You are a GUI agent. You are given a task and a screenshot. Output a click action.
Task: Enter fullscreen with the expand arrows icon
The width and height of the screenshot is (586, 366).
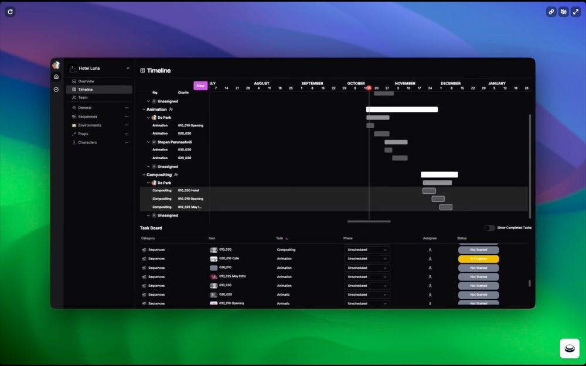point(576,12)
